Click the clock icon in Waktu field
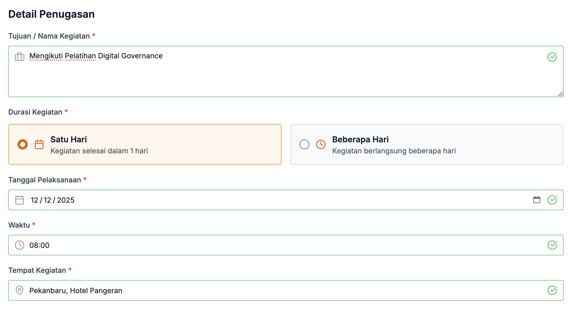This screenshot has width=579, height=316. tap(20, 245)
